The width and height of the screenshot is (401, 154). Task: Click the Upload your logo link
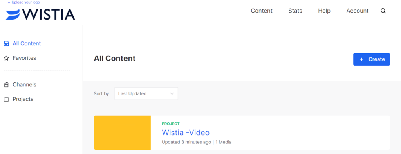pyautogui.click(x=23, y=2)
